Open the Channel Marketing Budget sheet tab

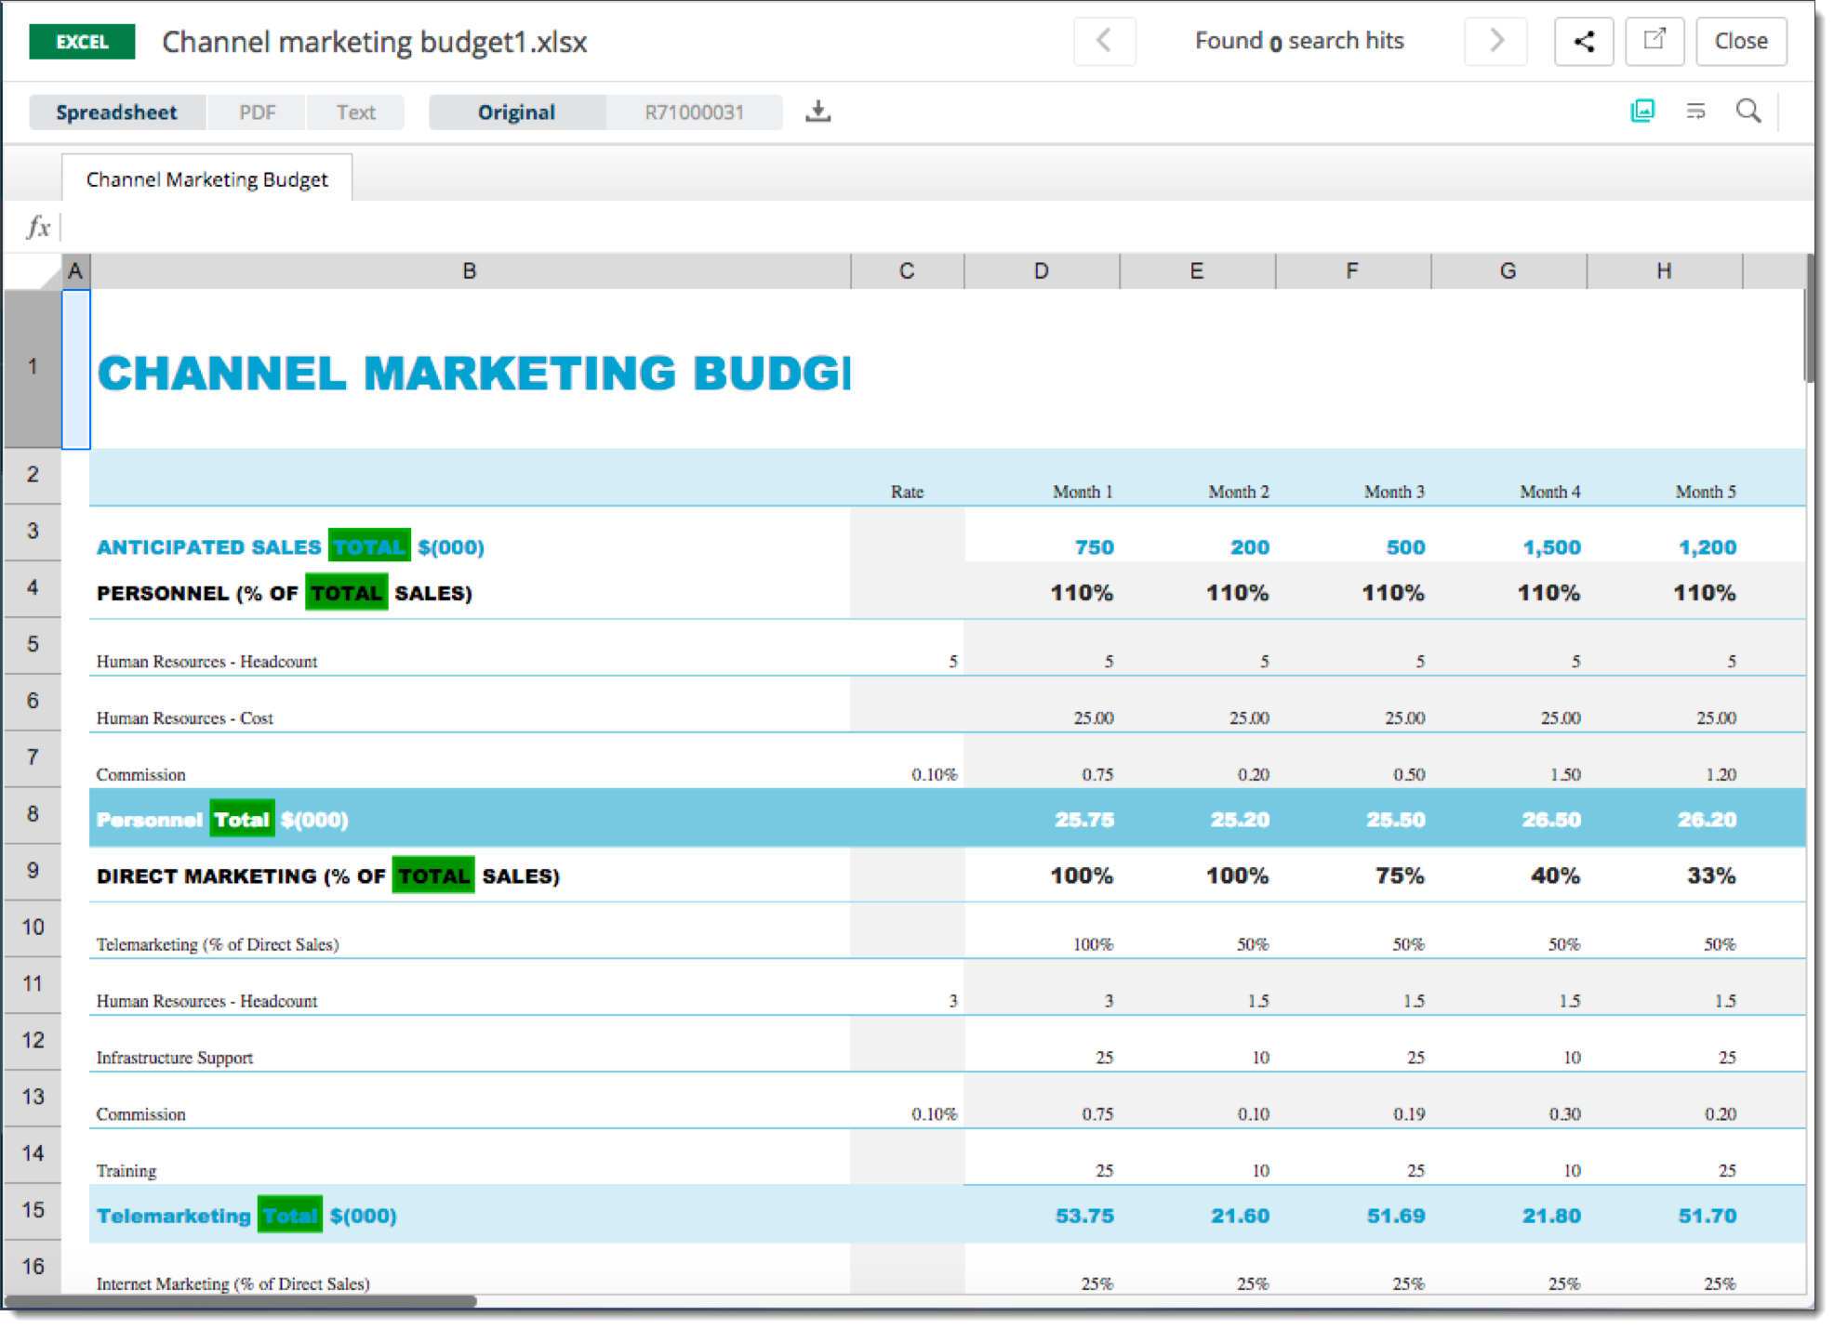(x=206, y=178)
